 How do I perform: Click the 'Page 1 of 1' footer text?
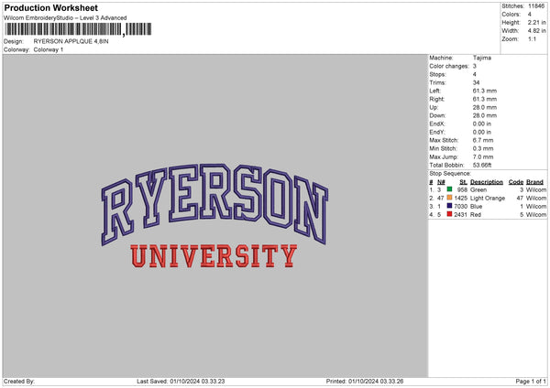531,382
